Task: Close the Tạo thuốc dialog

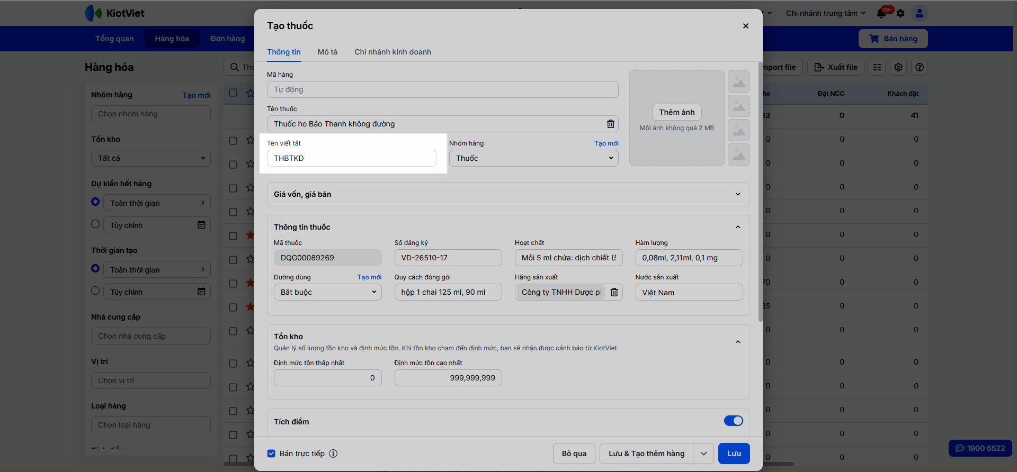Action: pyautogui.click(x=745, y=26)
